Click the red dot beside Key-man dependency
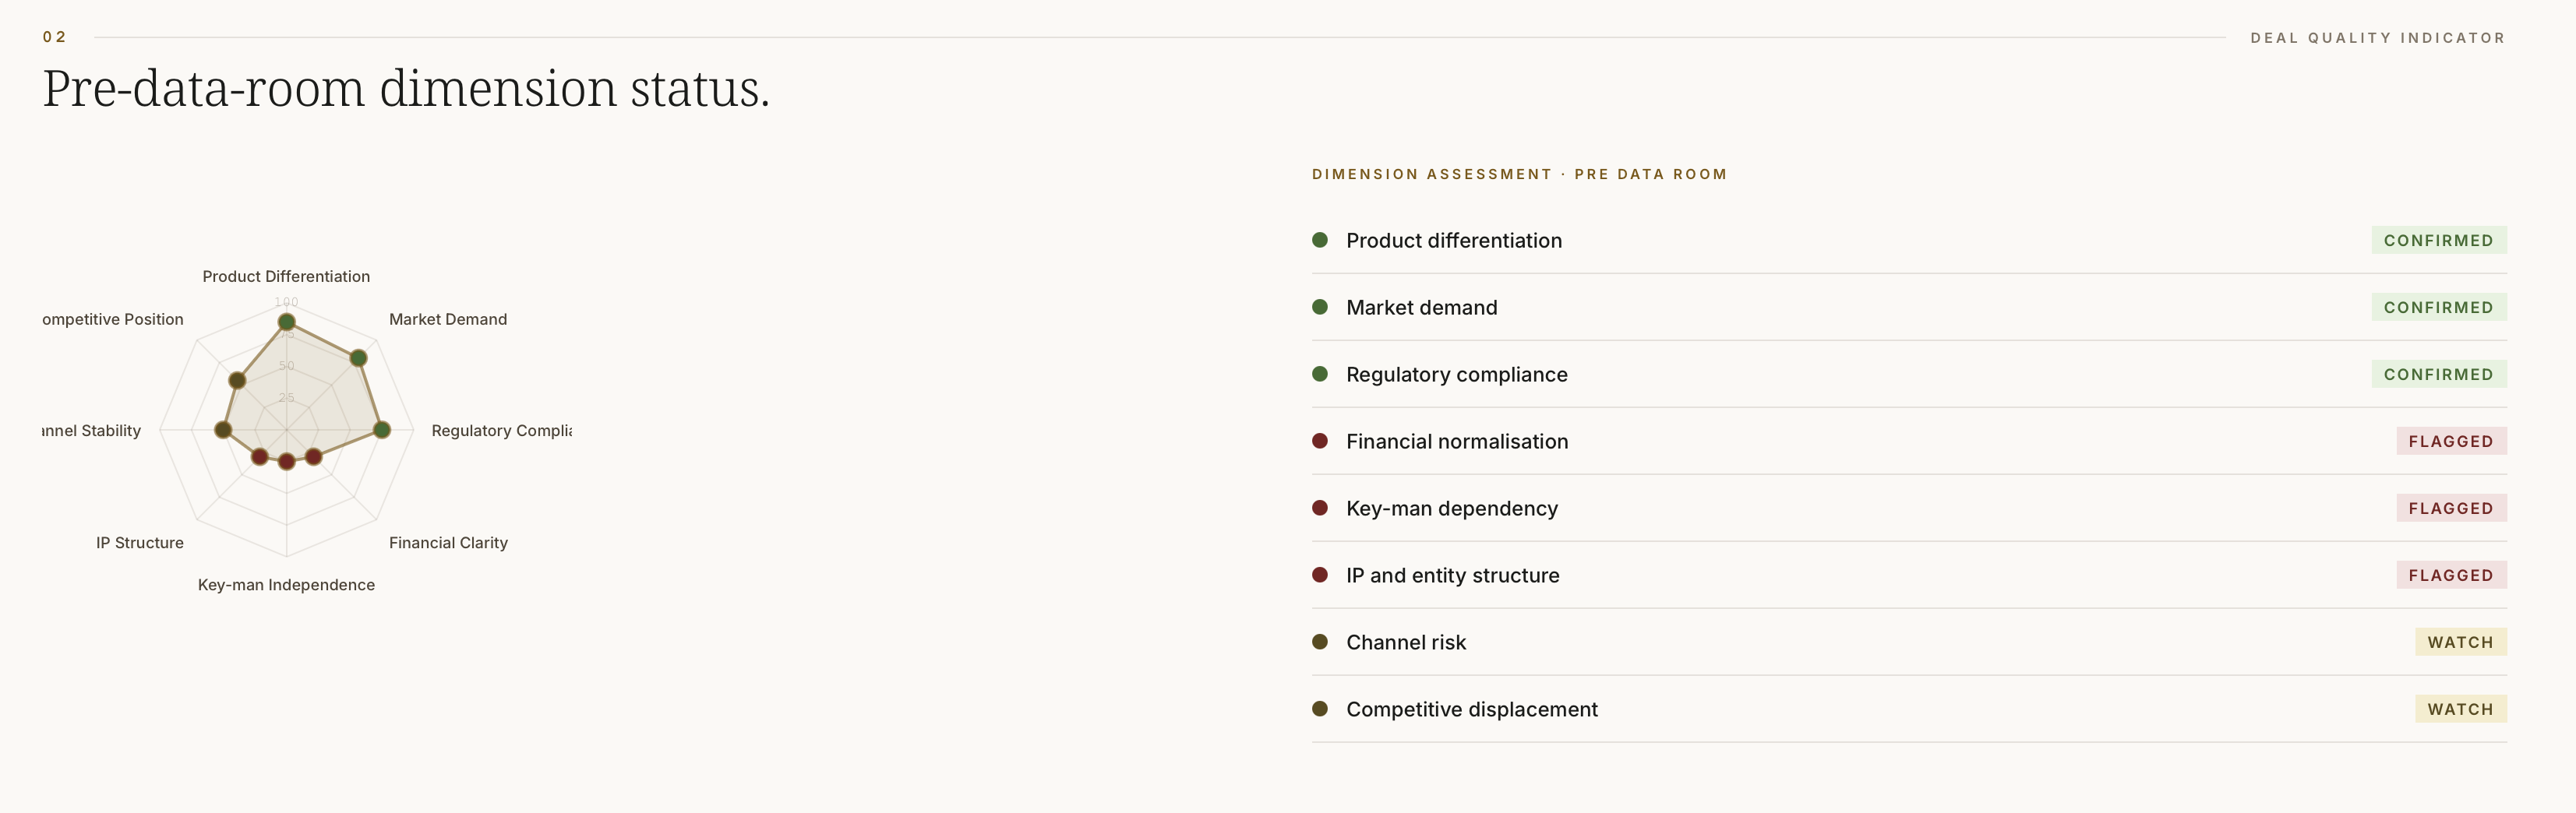Viewport: 2576px width, 813px height. [x=1320, y=508]
